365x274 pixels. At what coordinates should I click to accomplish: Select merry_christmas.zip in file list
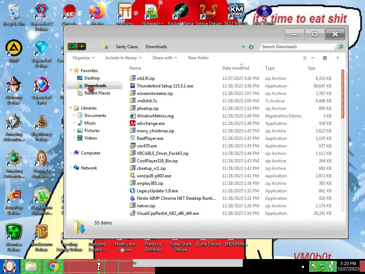point(155,131)
